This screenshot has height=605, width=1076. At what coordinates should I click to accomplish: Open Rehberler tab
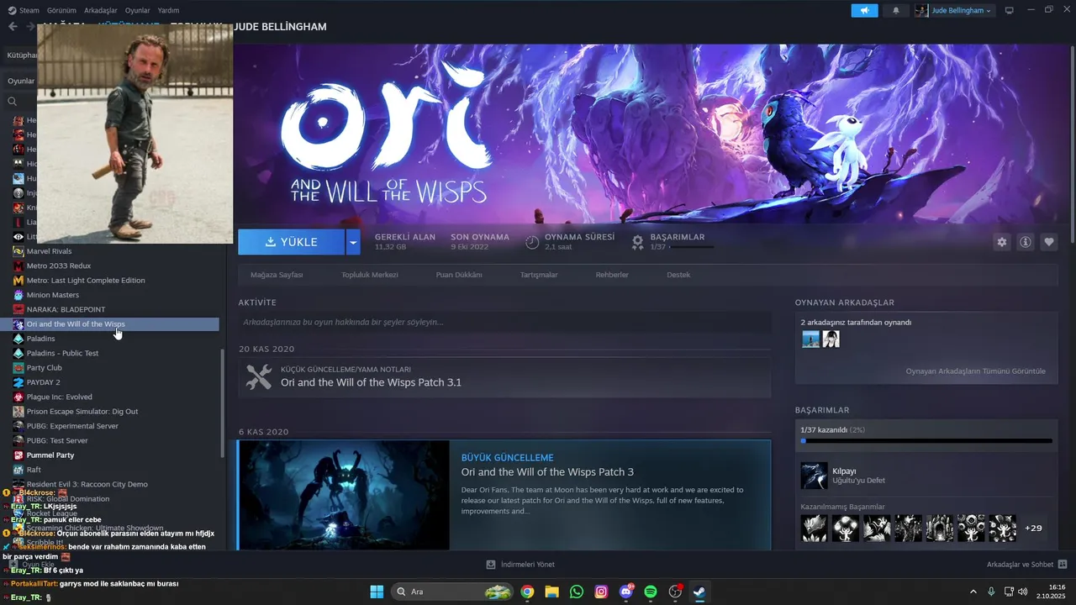(612, 275)
